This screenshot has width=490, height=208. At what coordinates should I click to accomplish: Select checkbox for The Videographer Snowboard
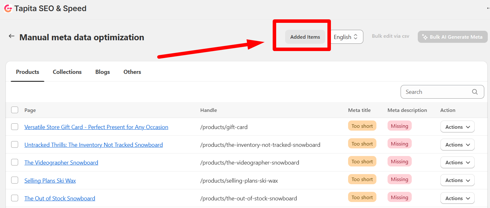(15, 162)
